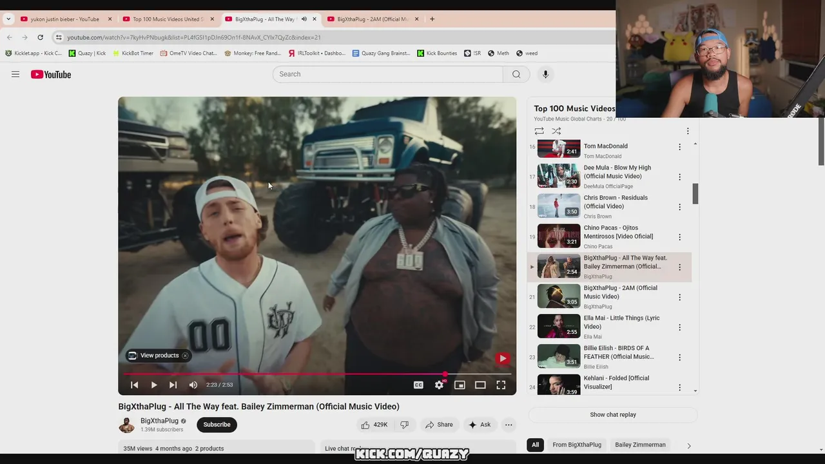825x464 pixels.
Task: Select the From BigXthaPlug filter chip
Action: click(577, 445)
